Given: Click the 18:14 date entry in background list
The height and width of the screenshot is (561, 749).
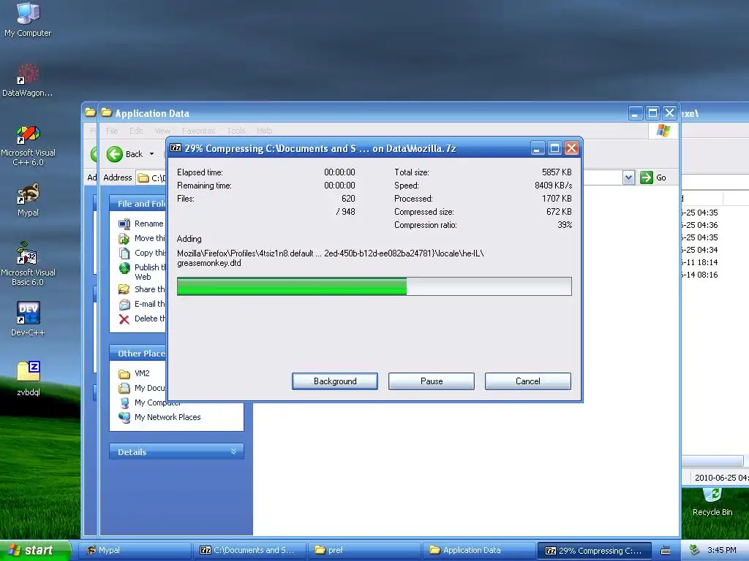Looking at the screenshot, I should (x=699, y=262).
